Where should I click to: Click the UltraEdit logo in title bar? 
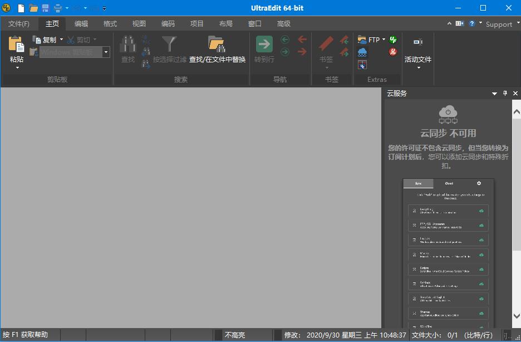point(6,8)
